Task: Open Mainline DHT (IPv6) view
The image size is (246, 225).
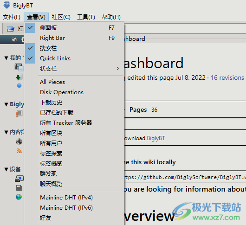Action: 74,207
